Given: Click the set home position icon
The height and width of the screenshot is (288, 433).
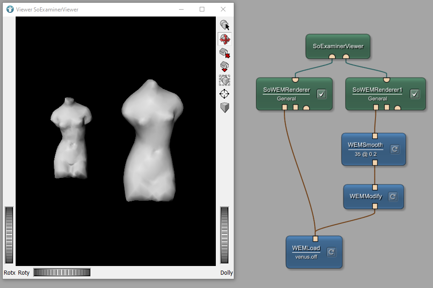Looking at the screenshot, I should [225, 66].
